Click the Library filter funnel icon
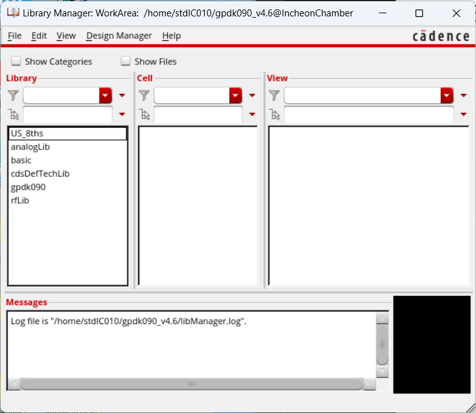 pyautogui.click(x=13, y=96)
